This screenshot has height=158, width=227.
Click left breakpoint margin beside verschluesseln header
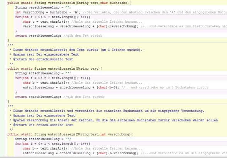click(2, 3)
